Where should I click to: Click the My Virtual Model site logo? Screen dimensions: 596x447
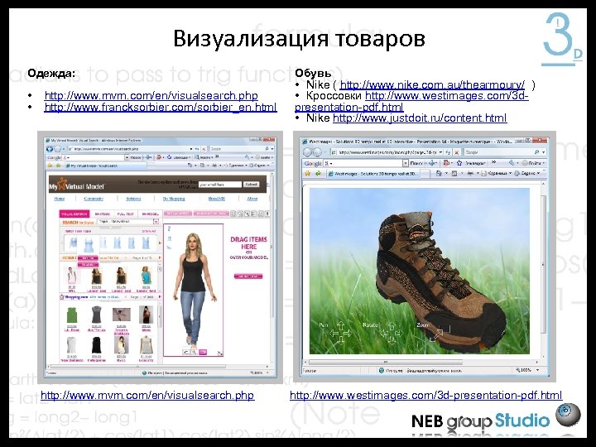tap(76, 185)
